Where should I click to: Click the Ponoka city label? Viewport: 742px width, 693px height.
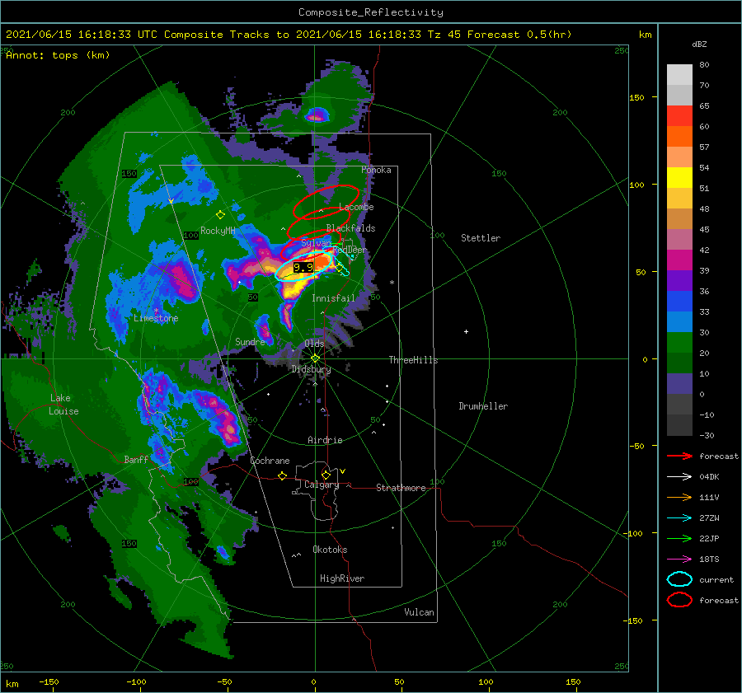(376, 170)
